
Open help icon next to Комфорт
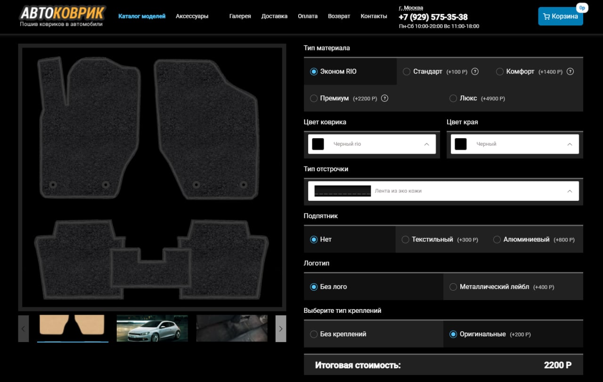tap(570, 72)
